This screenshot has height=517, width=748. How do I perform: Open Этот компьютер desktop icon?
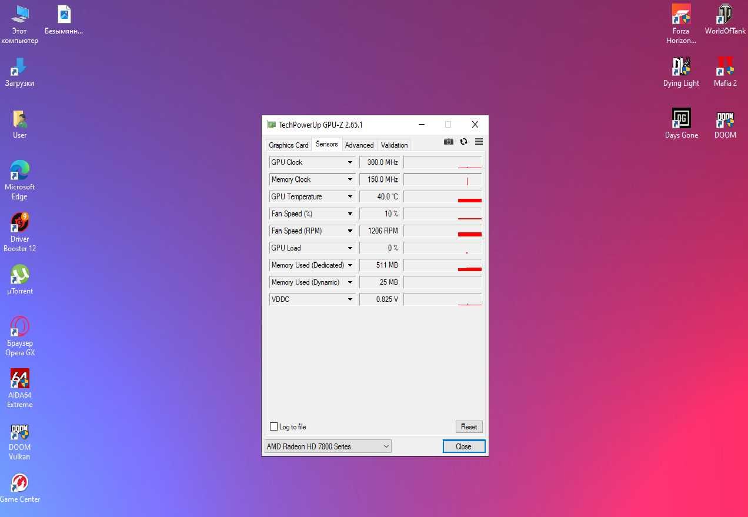click(x=19, y=25)
